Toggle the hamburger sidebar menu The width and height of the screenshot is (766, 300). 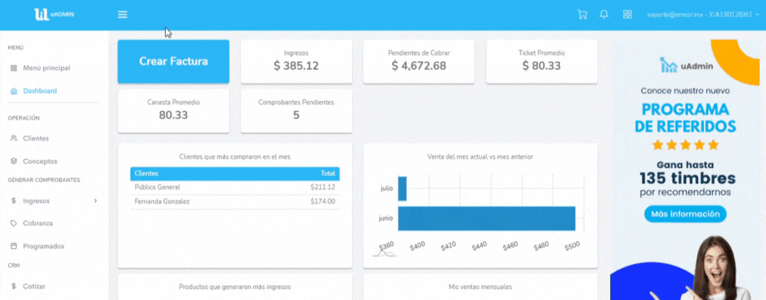123,15
